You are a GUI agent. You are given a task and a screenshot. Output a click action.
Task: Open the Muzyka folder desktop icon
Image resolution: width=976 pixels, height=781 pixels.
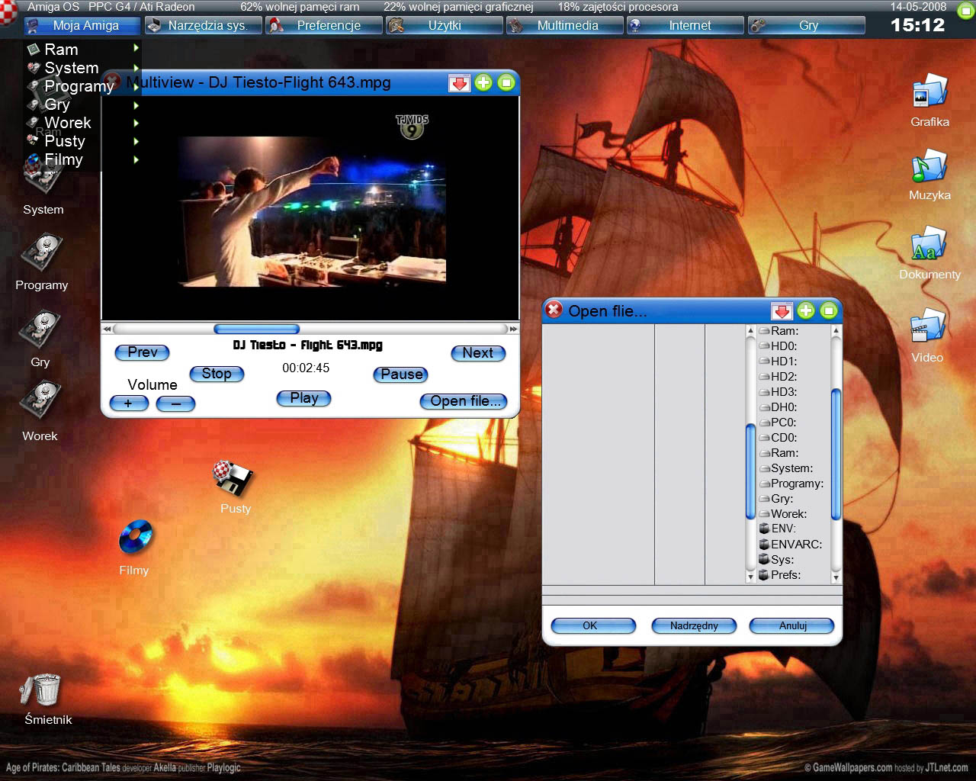coord(929,166)
